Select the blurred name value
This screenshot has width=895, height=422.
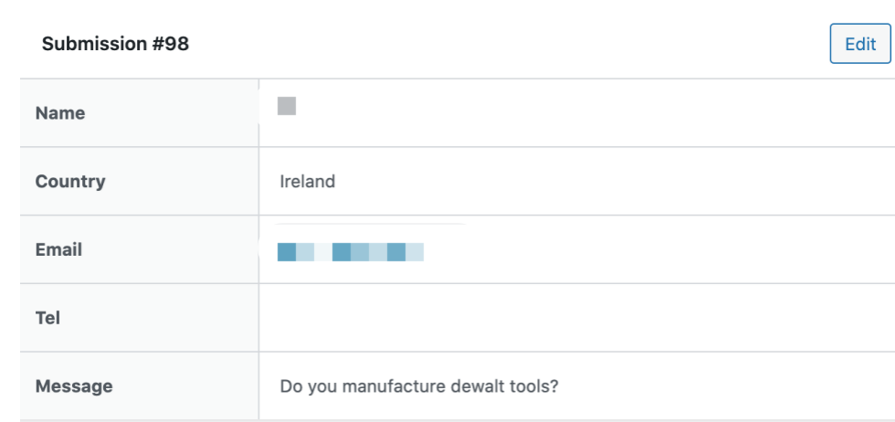[287, 106]
